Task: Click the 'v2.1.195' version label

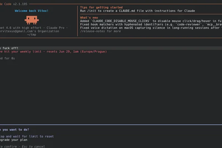Action: click(20, 4)
